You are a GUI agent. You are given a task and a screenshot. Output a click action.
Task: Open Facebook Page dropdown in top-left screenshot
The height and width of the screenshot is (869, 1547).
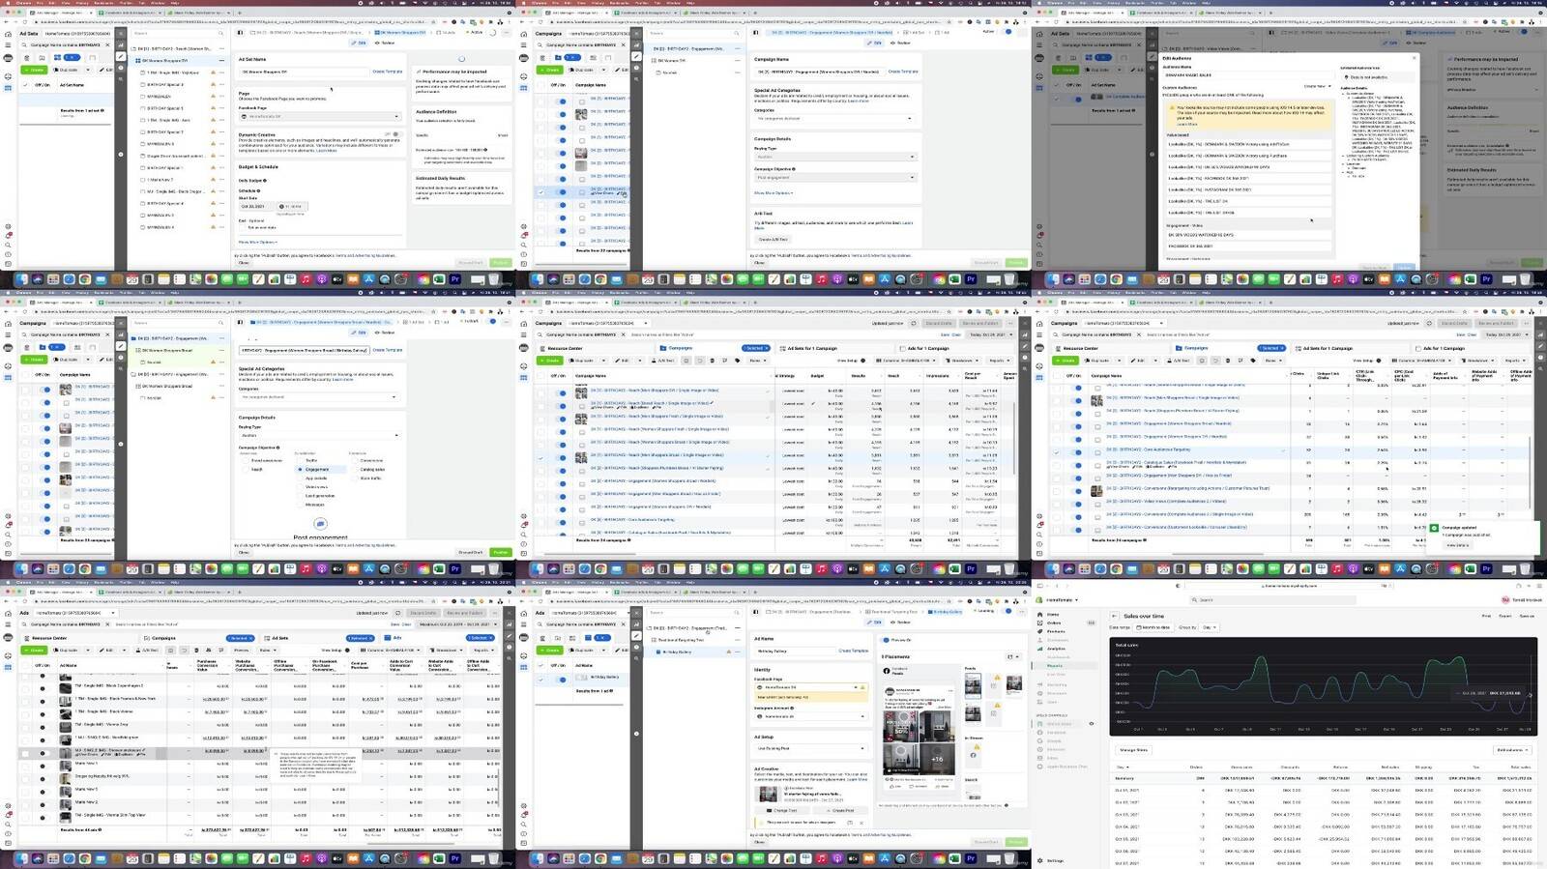(x=320, y=116)
